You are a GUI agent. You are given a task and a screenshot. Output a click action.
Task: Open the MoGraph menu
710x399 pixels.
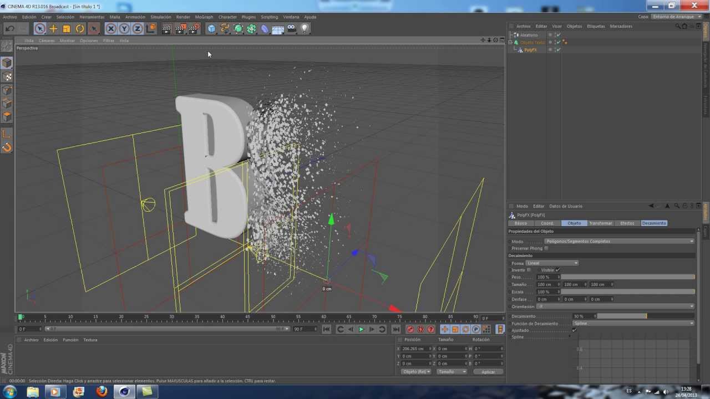[204, 17]
